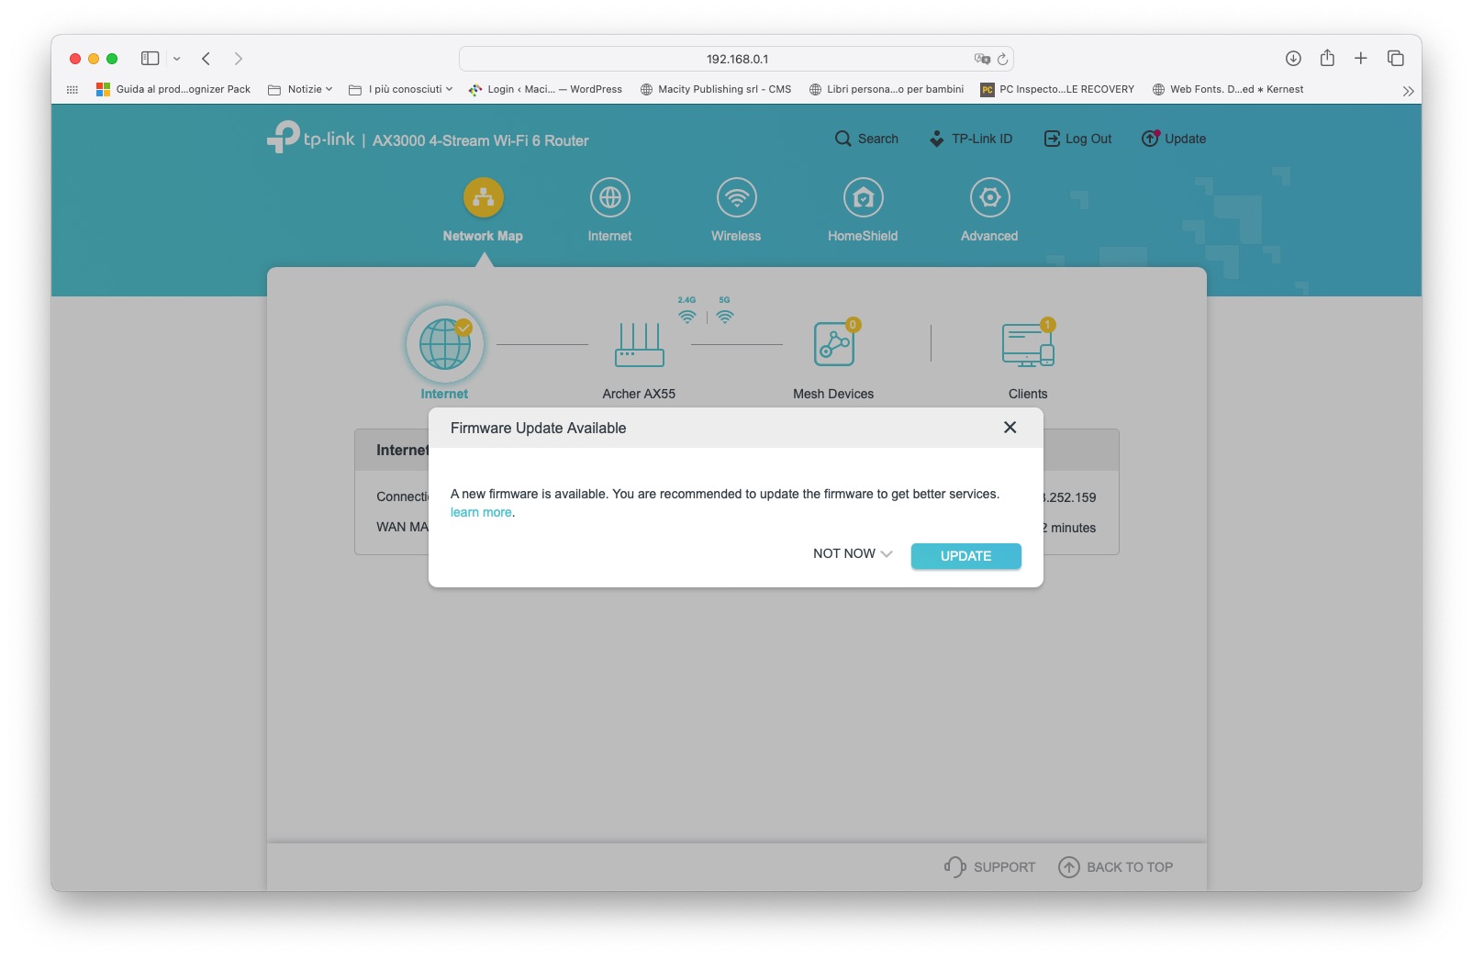Click the translate icon in the address bar
The height and width of the screenshot is (959, 1473).
click(x=982, y=59)
